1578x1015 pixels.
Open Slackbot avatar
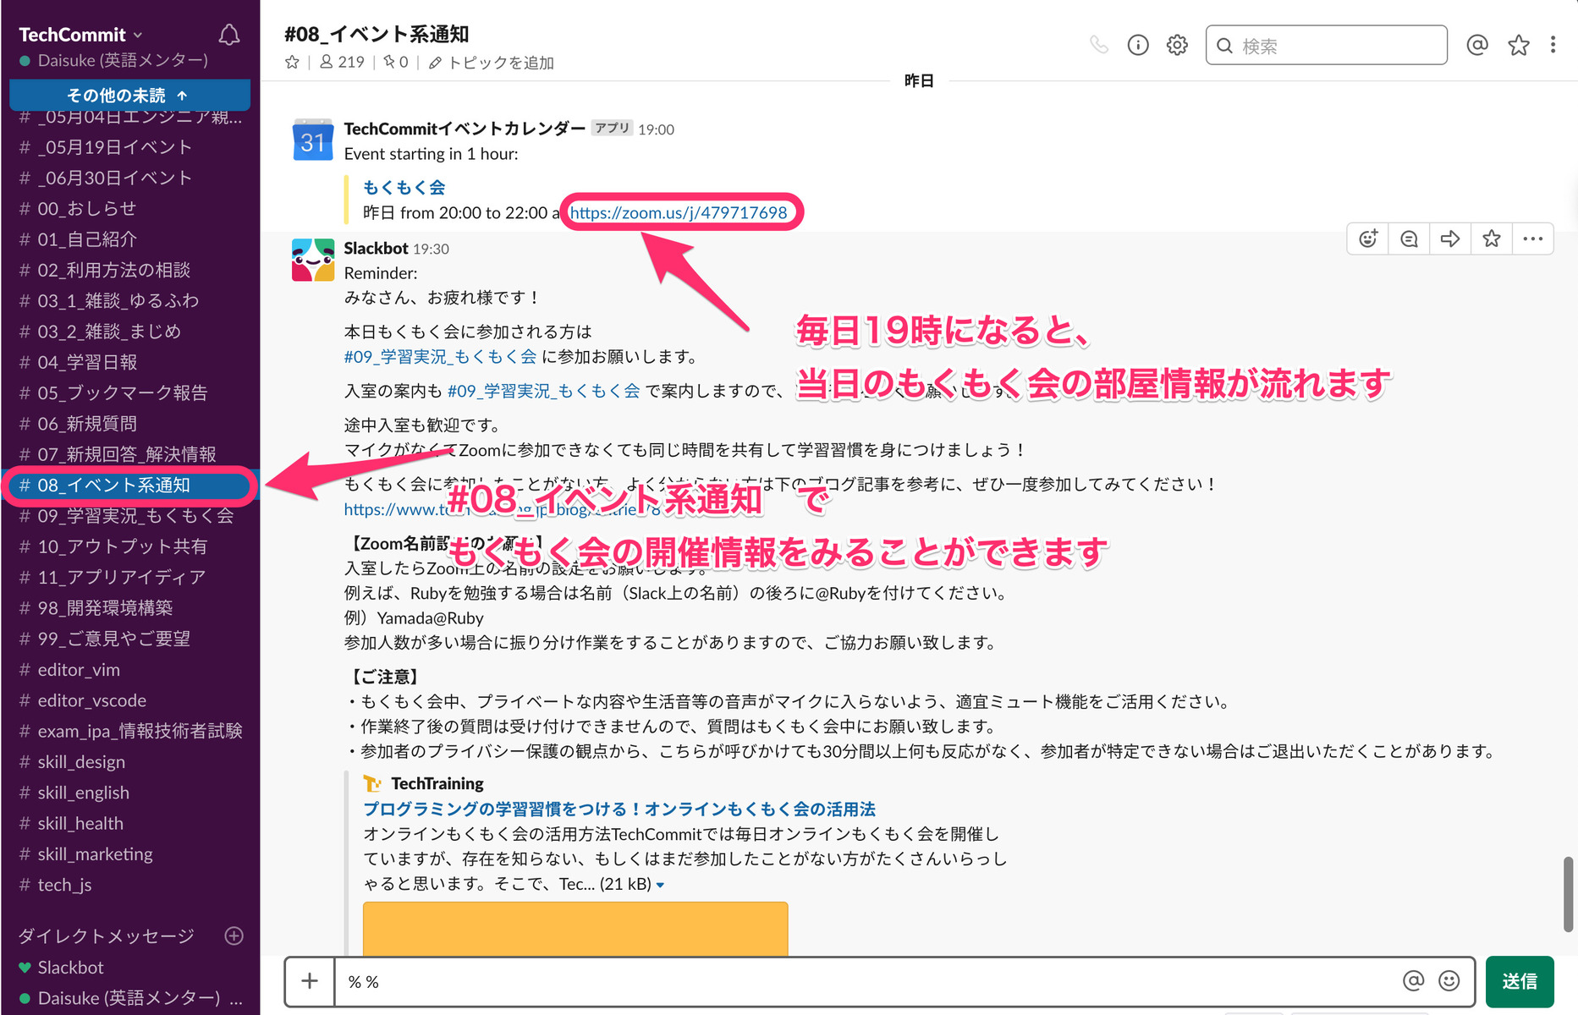click(312, 259)
